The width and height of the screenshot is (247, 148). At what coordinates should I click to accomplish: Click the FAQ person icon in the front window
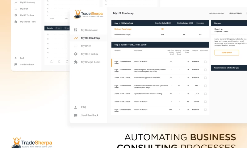pos(76,107)
